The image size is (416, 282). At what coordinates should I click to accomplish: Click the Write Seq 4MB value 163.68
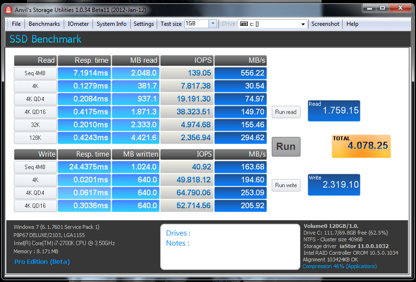pos(241,167)
